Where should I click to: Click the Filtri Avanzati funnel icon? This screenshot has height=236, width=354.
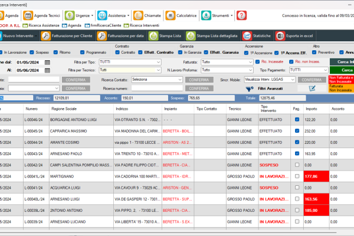(x=250, y=88)
